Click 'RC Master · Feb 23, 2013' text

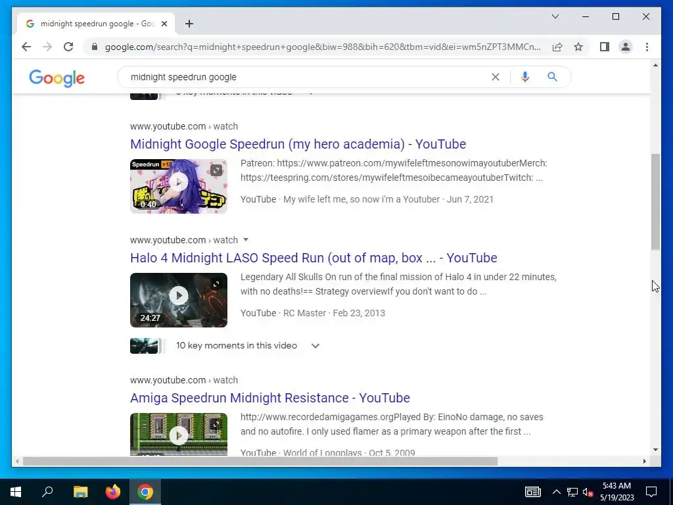click(334, 313)
